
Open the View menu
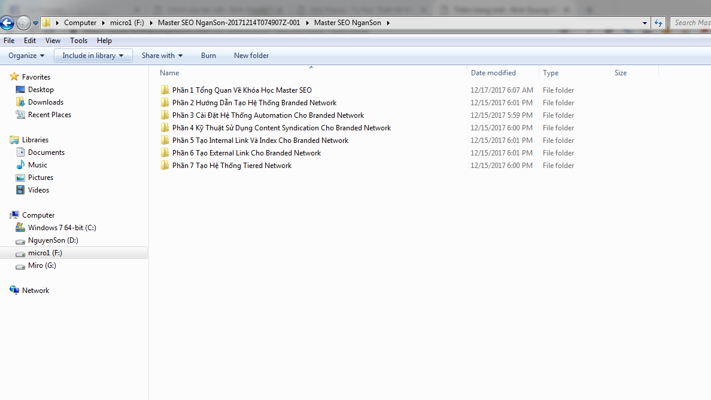tap(53, 40)
